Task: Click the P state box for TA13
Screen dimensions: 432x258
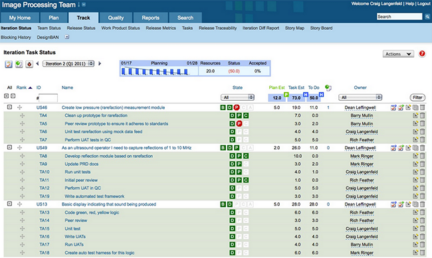Action: (x=239, y=212)
